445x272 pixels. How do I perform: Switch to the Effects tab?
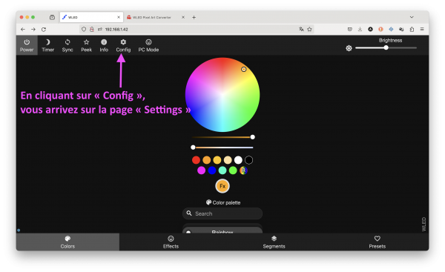click(171, 242)
